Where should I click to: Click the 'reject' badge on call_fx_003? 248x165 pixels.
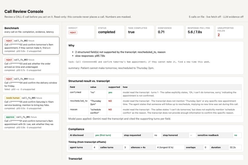pos(9,60)
